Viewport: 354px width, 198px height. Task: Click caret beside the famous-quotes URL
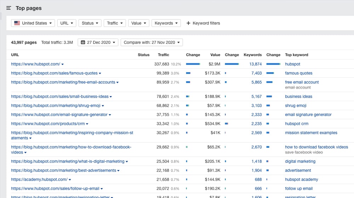tap(100, 74)
